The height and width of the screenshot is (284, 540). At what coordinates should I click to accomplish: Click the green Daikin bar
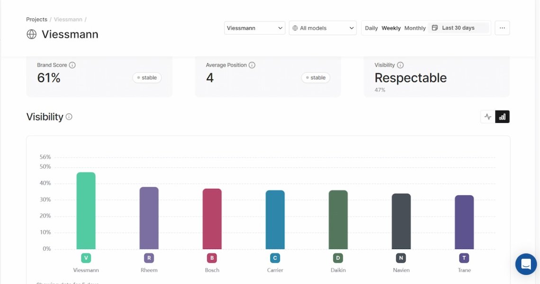click(338, 219)
